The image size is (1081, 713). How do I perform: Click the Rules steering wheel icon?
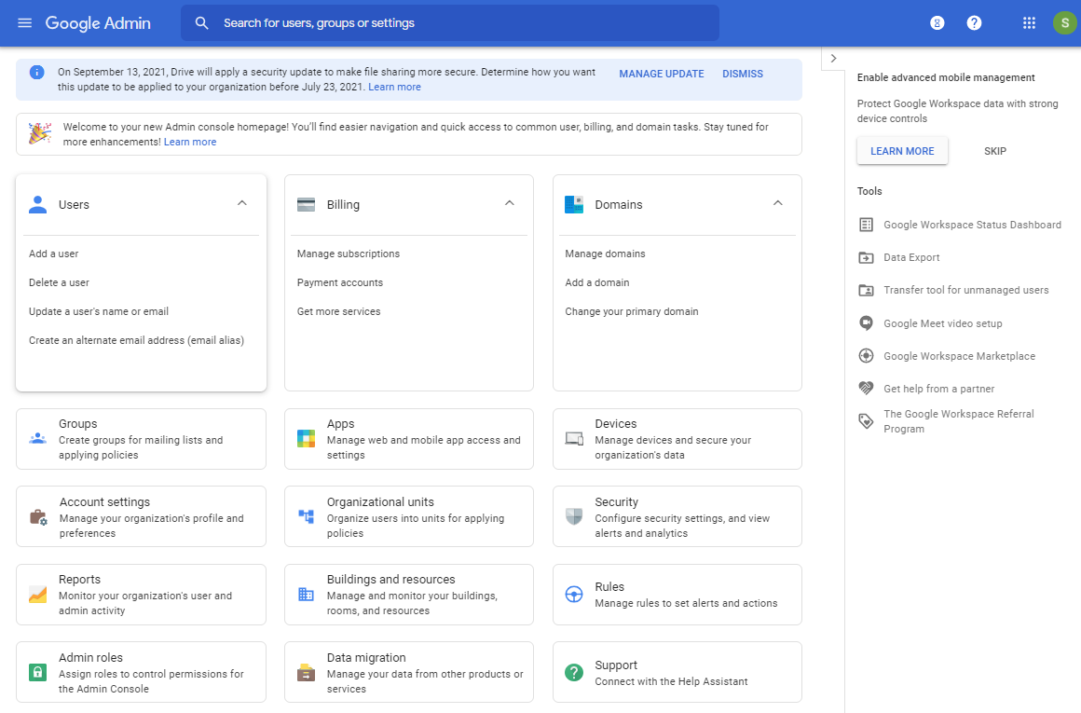(574, 595)
